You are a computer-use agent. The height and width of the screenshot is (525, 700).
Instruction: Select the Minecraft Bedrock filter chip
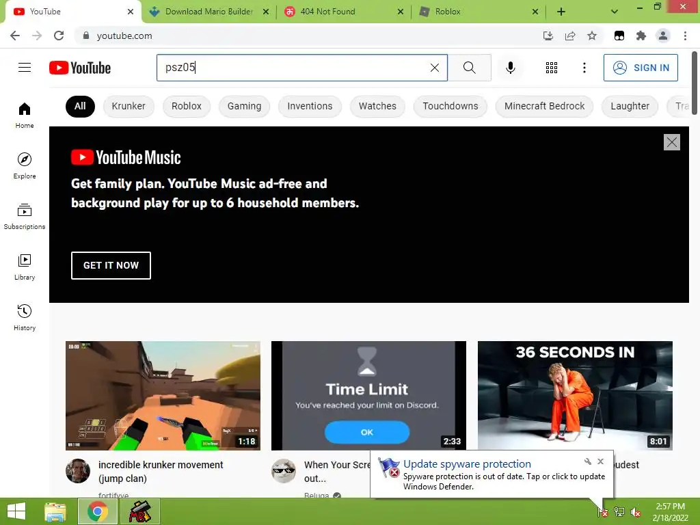point(544,106)
